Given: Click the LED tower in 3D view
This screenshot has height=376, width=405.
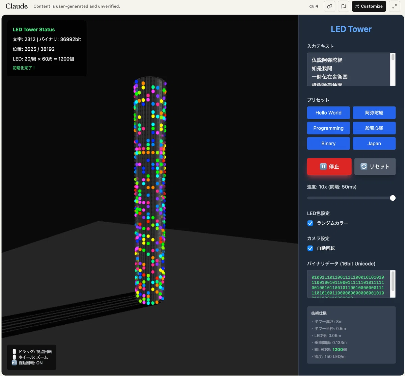Looking at the screenshot, I should coord(150,191).
